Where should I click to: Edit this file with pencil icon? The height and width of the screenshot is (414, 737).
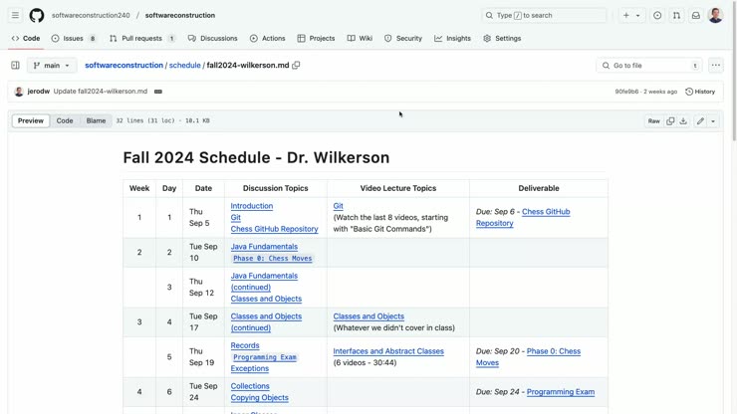[700, 120]
